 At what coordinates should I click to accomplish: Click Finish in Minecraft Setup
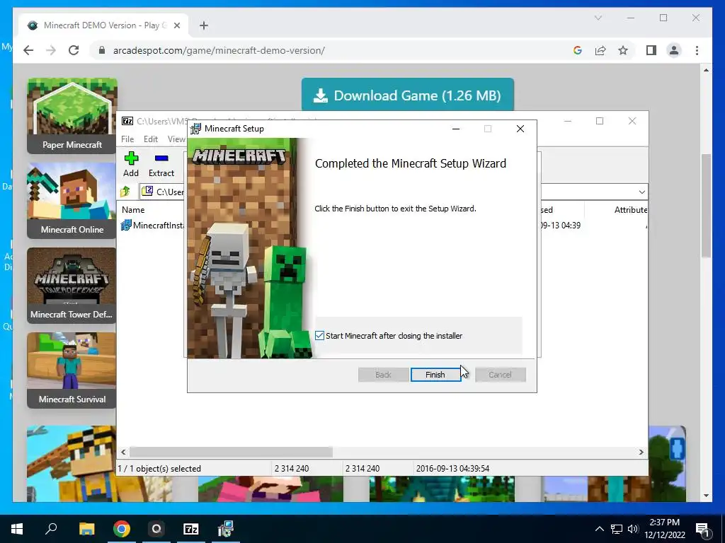435,375
